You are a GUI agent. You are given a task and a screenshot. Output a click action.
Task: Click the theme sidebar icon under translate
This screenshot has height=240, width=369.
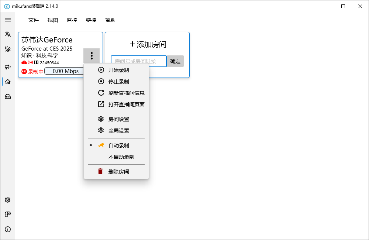tap(8, 49)
